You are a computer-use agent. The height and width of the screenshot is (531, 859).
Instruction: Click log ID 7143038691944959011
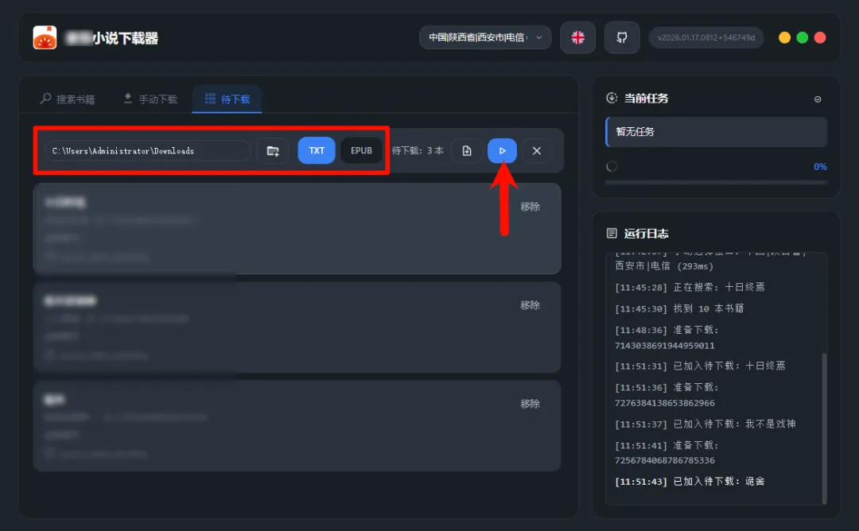tap(664, 346)
